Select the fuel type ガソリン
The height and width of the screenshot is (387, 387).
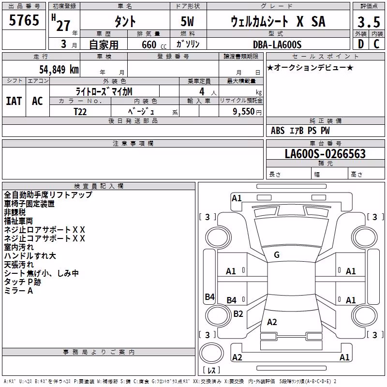pyautogui.click(x=188, y=44)
